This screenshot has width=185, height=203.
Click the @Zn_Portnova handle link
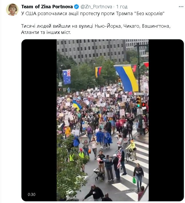pyautogui.click(x=96, y=7)
